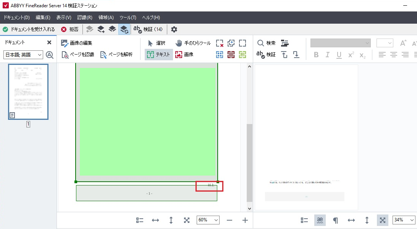
Task: Click image pane list view icon
Action: (x=140, y=220)
